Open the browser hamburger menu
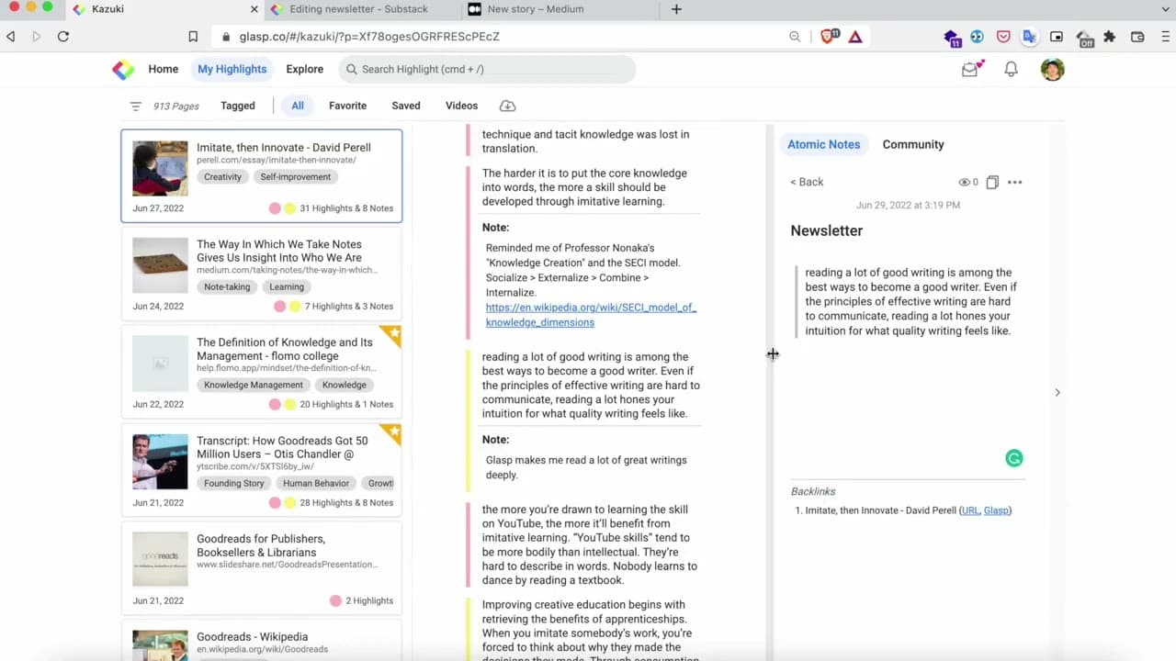This screenshot has height=661, width=1176. [x=1164, y=37]
